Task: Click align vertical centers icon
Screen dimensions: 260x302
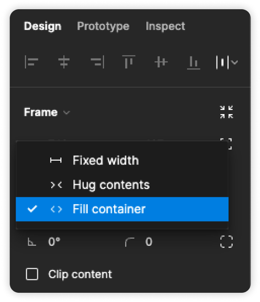Action: pos(161,62)
